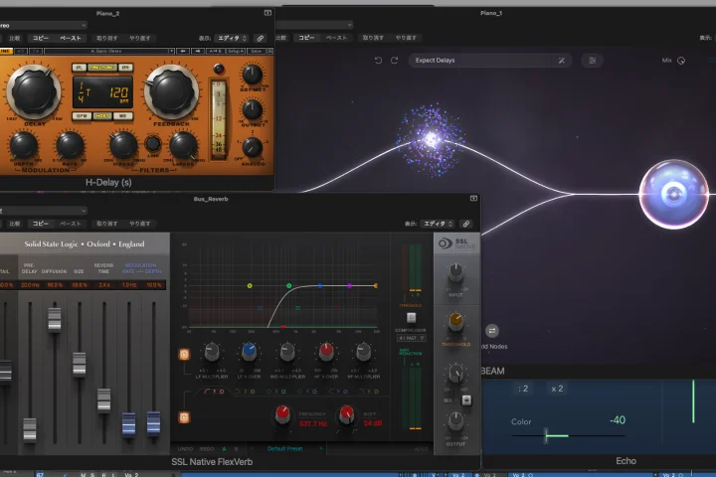716x477 pixels.
Task: Click the blue LF X-OVER knob in FlexVerb
Action: 249,352
